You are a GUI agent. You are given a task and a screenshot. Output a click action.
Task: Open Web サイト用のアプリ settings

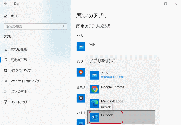(x=21, y=81)
